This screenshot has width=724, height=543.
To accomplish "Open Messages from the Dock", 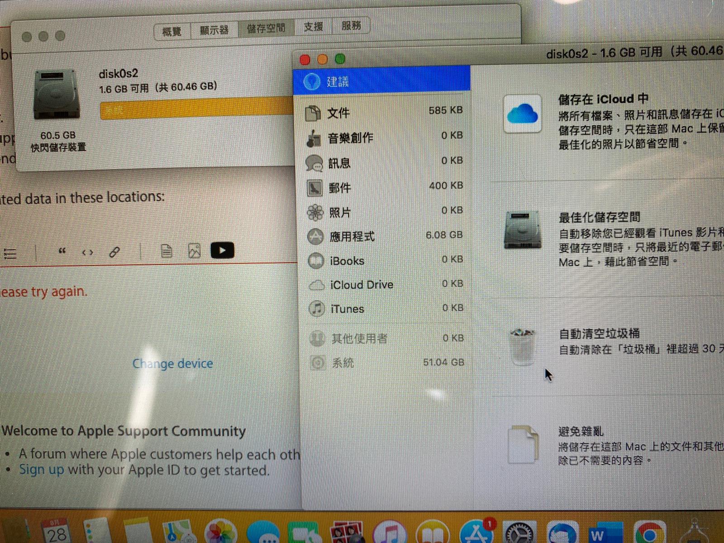I will point(263,532).
